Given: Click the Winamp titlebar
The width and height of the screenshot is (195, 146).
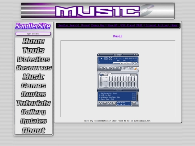Looking at the screenshot, I should tap(118, 55).
